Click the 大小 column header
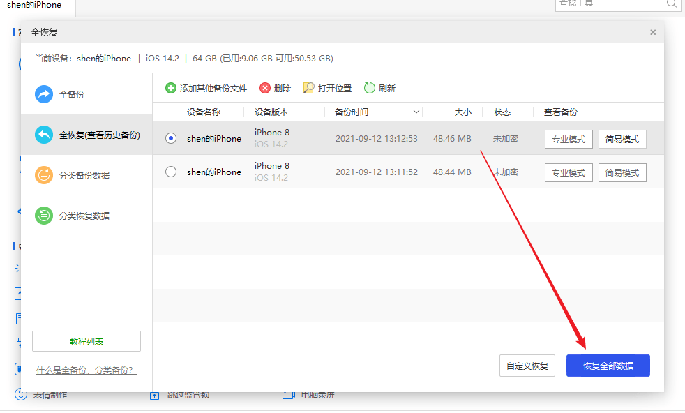The width and height of the screenshot is (685, 413). (x=462, y=112)
